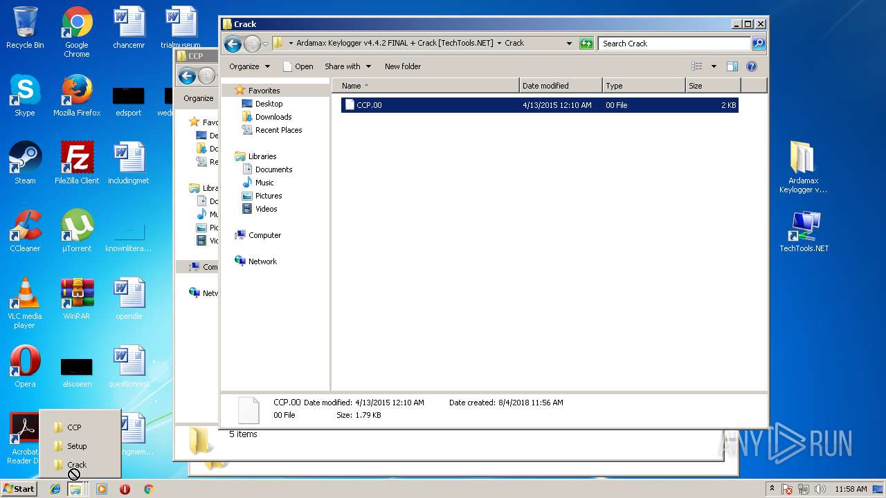Viewport: 886px width, 498px height.
Task: Sort by Type column header
Action: 644,86
